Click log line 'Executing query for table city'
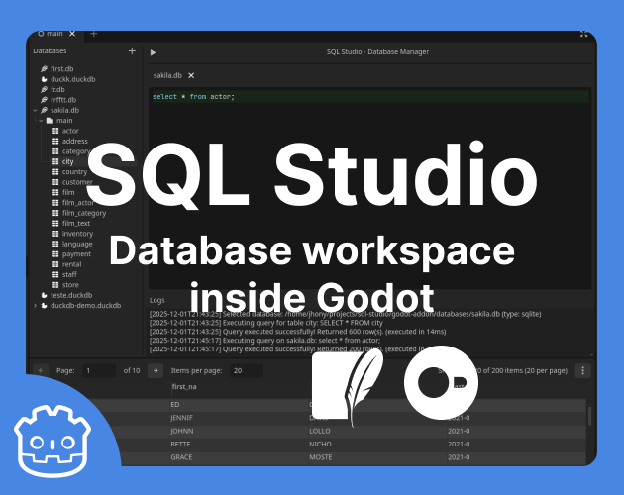624x495 pixels. [x=266, y=323]
